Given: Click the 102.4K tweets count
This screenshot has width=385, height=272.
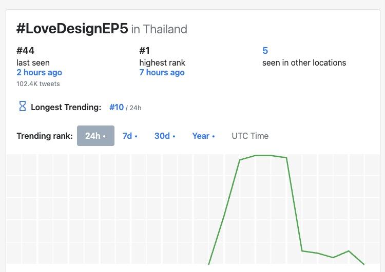Looking at the screenshot, I should [38, 83].
